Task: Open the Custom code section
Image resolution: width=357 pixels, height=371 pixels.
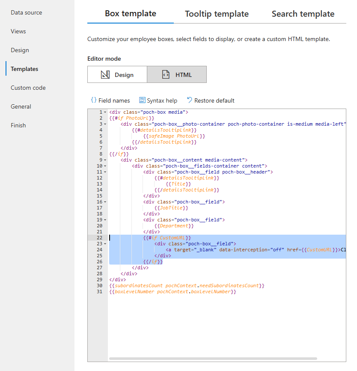Action: (x=28, y=88)
